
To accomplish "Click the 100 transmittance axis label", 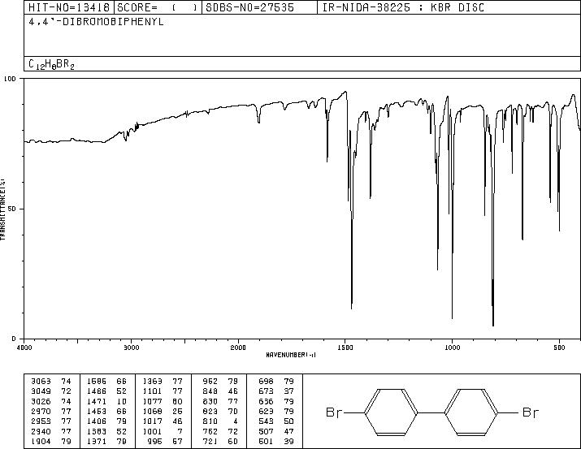I will click(10, 79).
